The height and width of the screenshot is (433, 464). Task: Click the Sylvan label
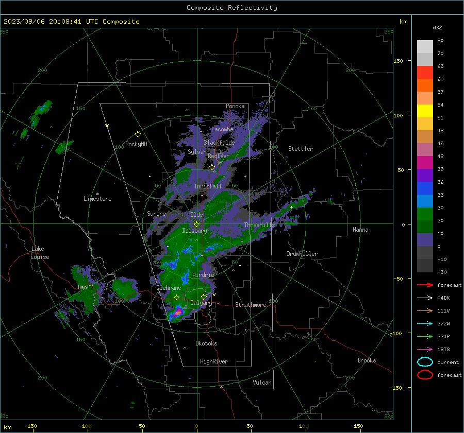pos(197,152)
